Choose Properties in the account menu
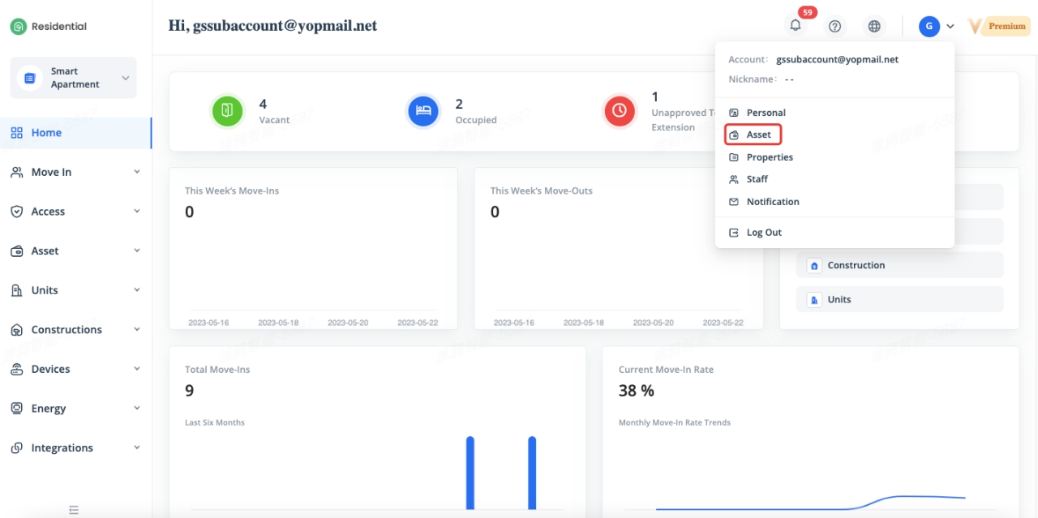Viewport: 1038px width, 518px height. (x=769, y=157)
